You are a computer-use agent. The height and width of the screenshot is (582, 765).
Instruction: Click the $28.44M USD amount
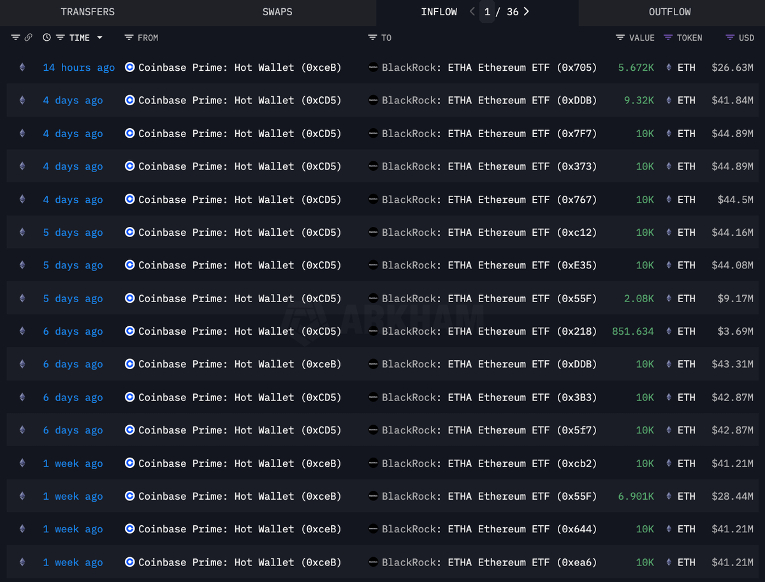[x=732, y=496]
